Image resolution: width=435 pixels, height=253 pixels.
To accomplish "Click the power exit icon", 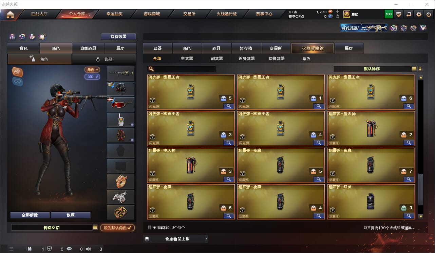I will pyautogui.click(x=429, y=14).
